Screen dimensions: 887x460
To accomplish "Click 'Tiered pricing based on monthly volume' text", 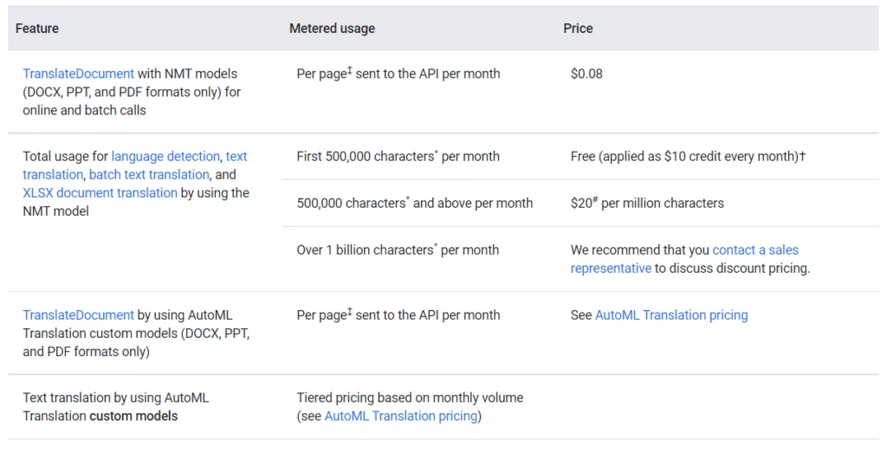I will (410, 398).
